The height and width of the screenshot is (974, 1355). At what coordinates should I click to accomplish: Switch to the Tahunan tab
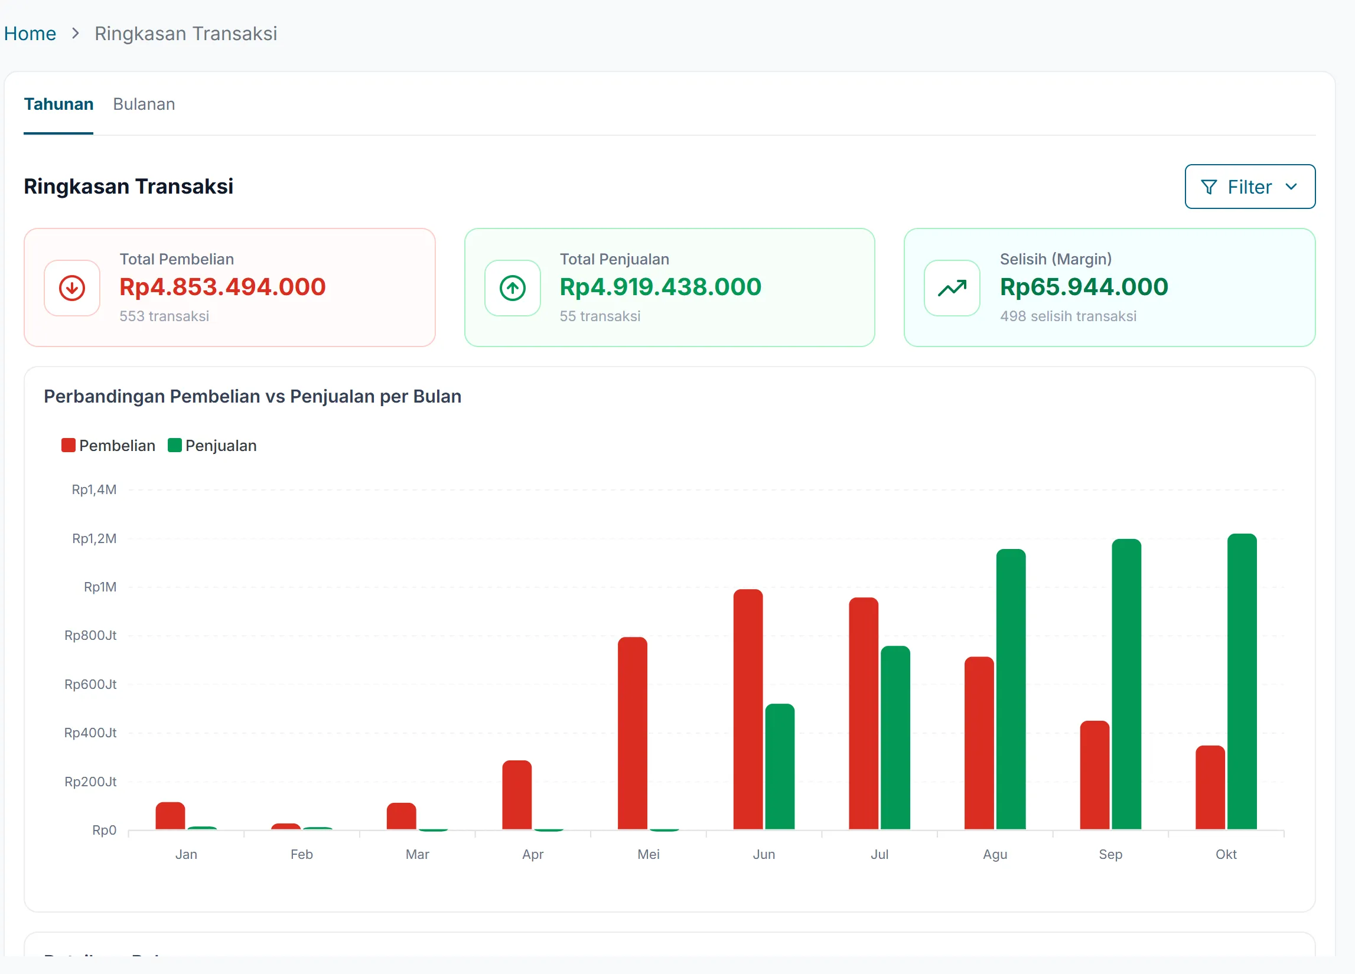[58, 104]
